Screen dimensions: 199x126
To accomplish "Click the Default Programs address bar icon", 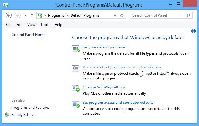I will pyautogui.click(x=40, y=15).
